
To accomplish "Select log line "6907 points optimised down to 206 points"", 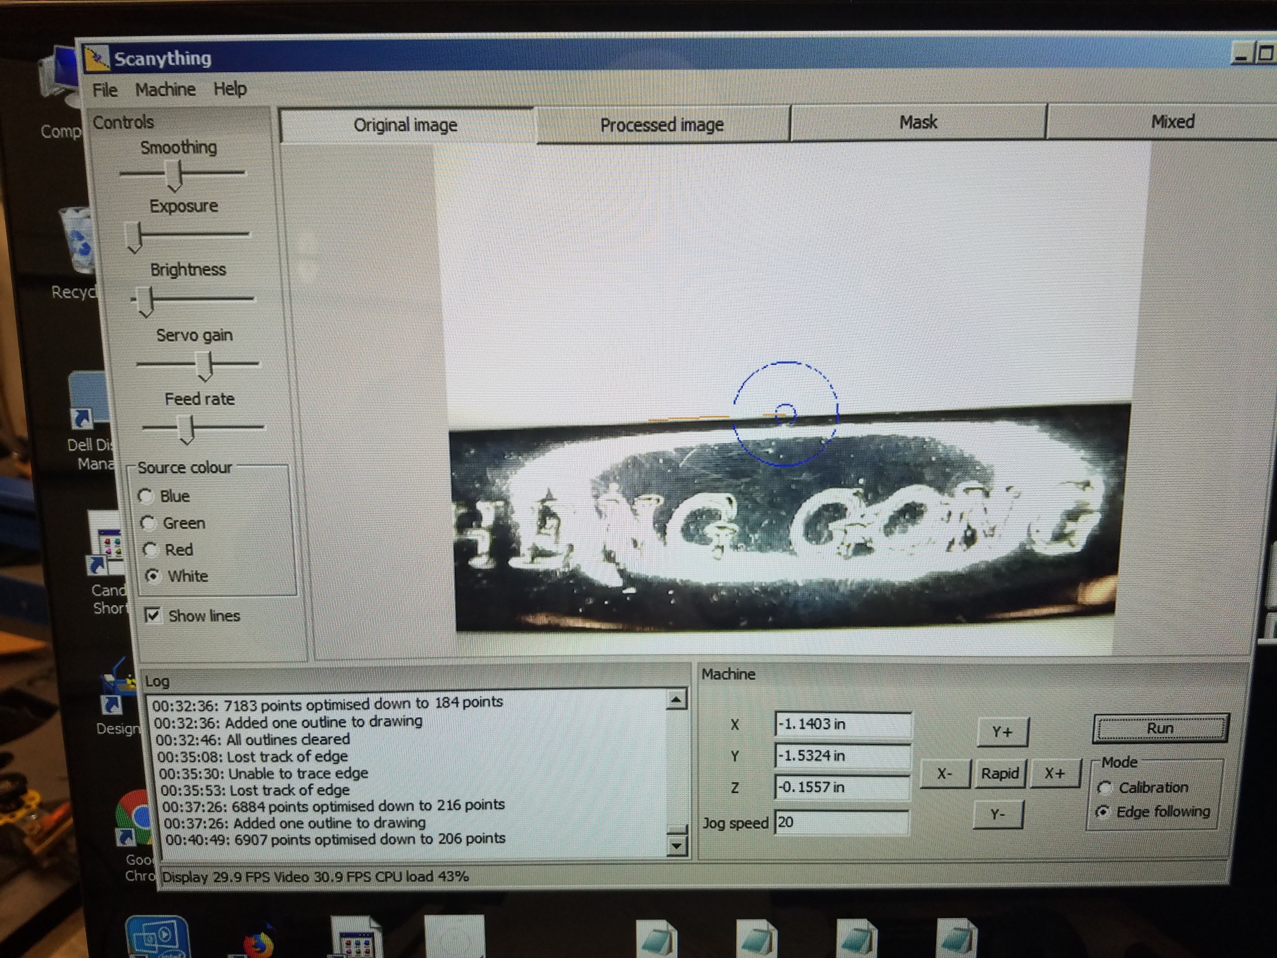I will [336, 839].
